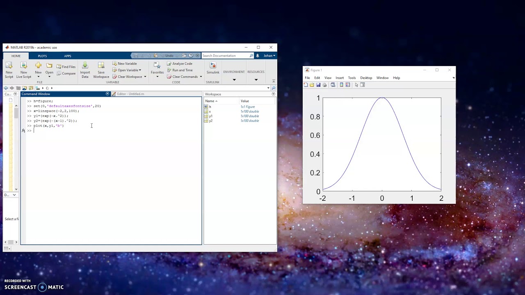Open the New dropdown plus icon

point(38,66)
